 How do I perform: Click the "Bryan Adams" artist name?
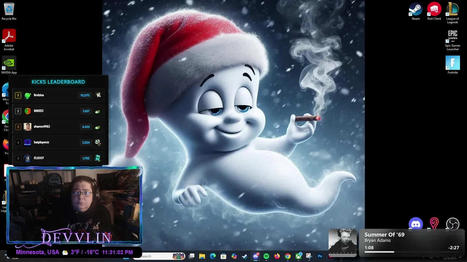[x=377, y=241]
